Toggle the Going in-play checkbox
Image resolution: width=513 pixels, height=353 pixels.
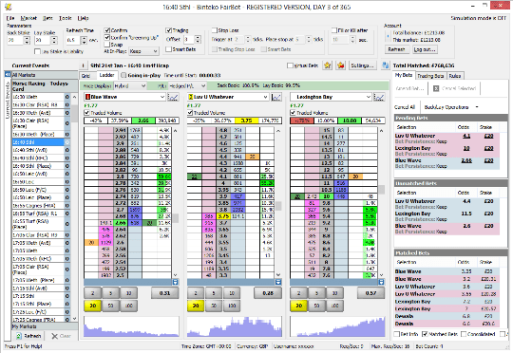123,75
